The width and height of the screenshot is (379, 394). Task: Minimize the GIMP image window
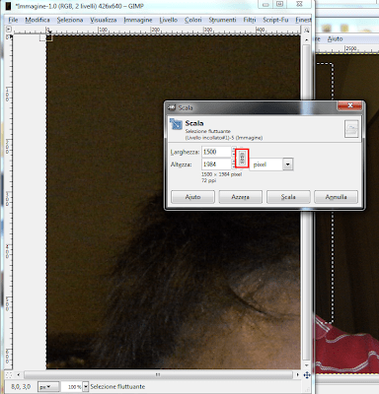(x=266, y=4)
